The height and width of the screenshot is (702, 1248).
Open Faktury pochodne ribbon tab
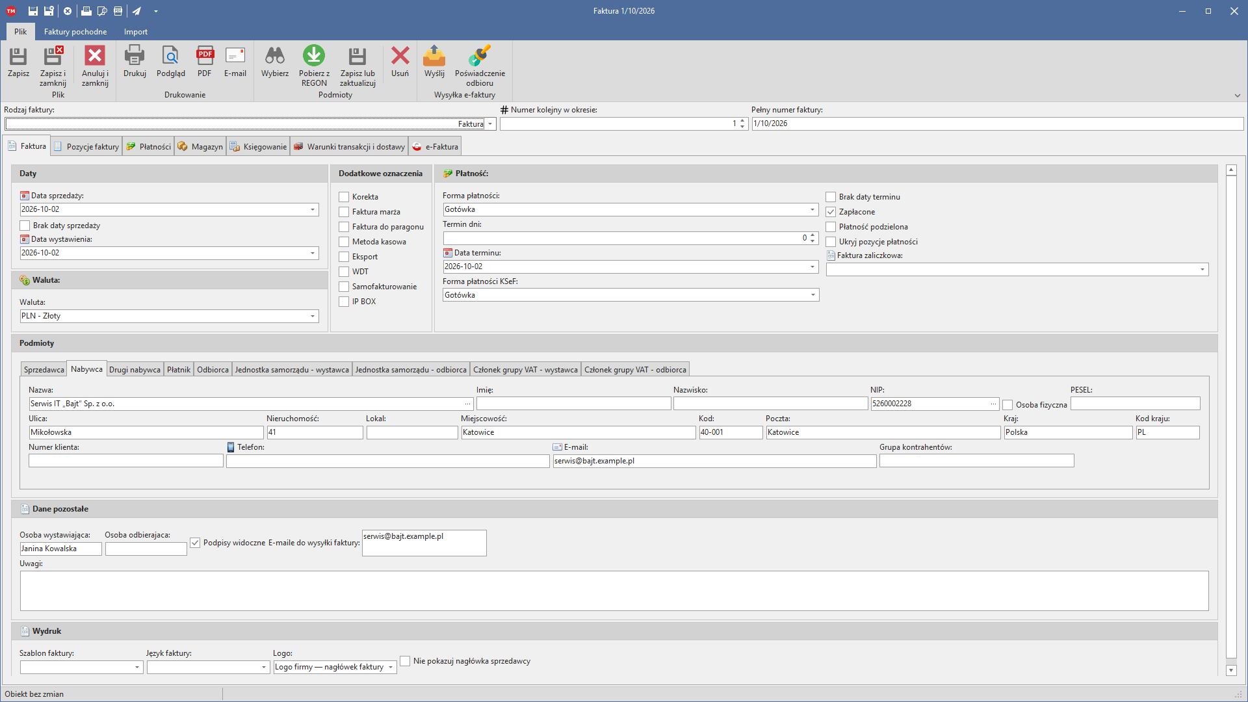click(x=75, y=32)
